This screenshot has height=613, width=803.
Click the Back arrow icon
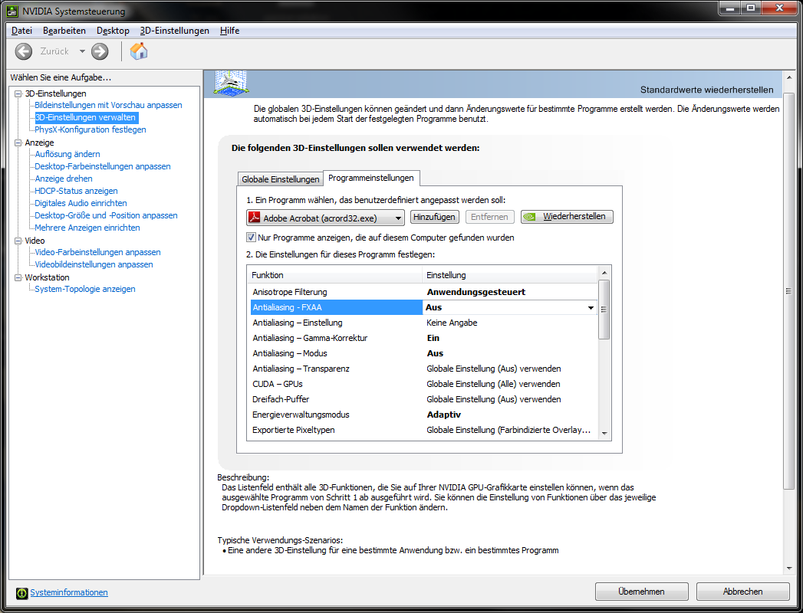pos(24,51)
